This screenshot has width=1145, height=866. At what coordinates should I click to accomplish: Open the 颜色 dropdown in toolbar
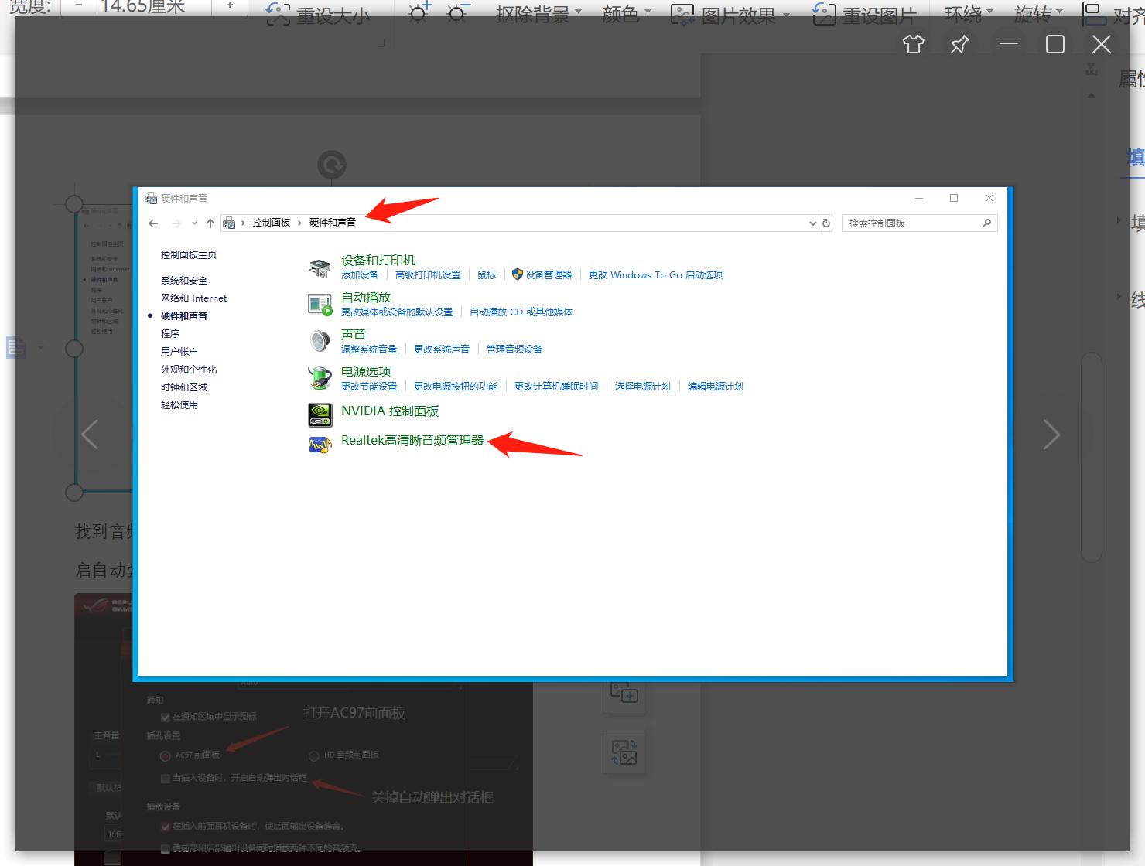627,15
